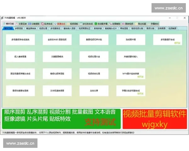Launch the 文案配音解说 module
The width and height of the screenshot is (189, 151).
click(57, 57)
